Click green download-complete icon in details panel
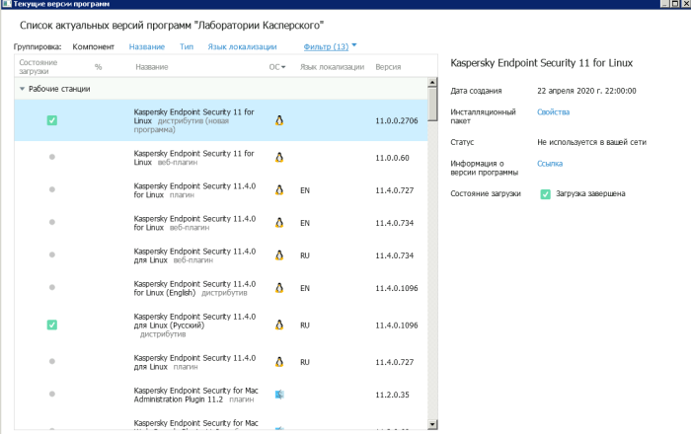This screenshot has height=434, width=691. (x=545, y=194)
